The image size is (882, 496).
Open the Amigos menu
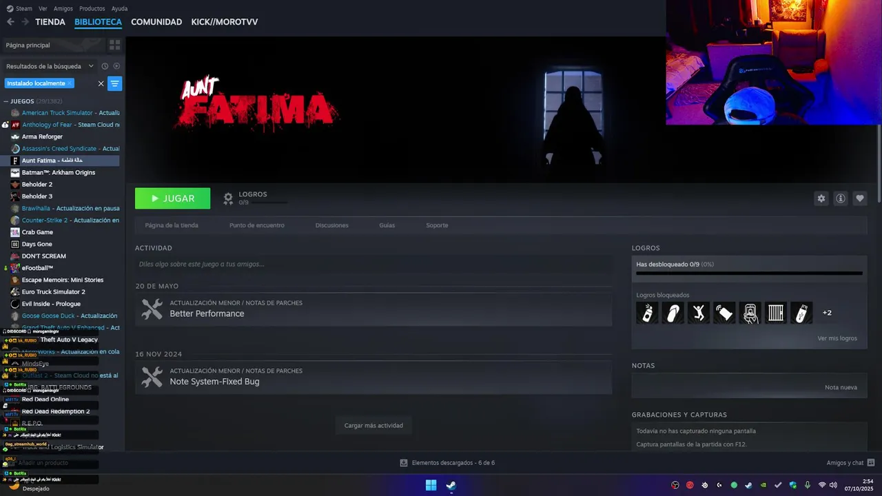63,8
